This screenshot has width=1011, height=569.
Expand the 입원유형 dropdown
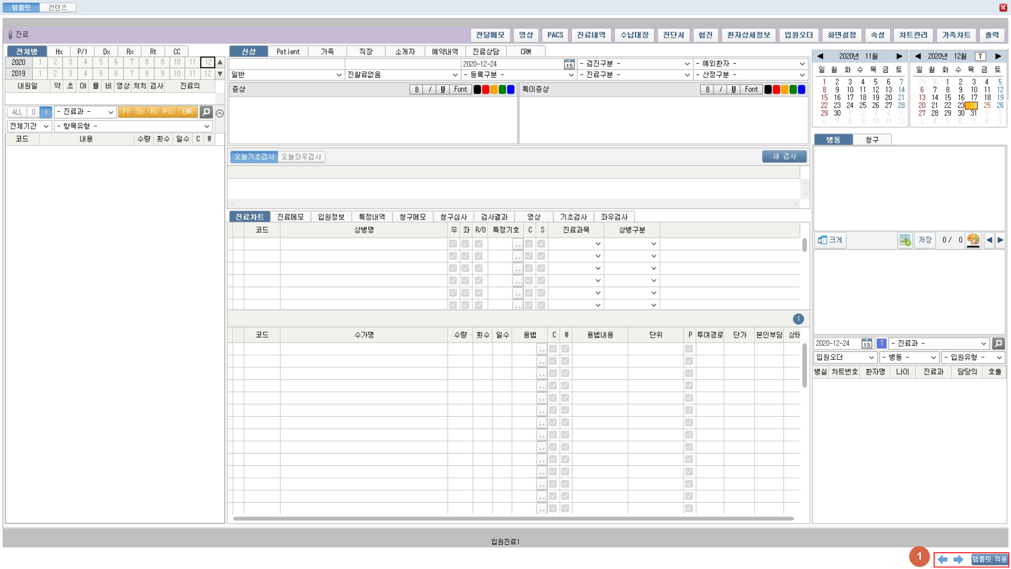coord(973,357)
